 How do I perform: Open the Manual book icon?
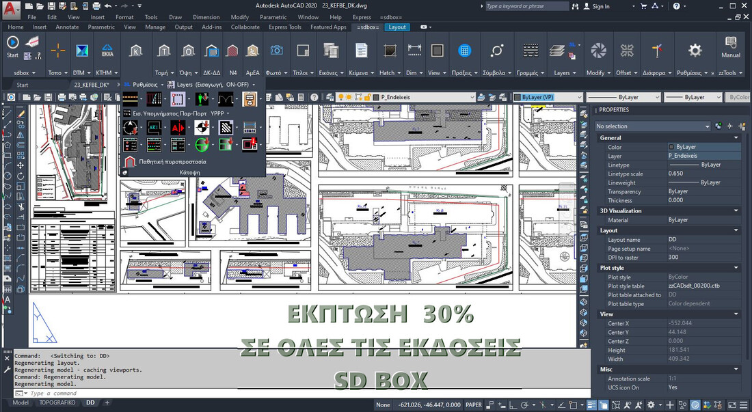point(731,43)
